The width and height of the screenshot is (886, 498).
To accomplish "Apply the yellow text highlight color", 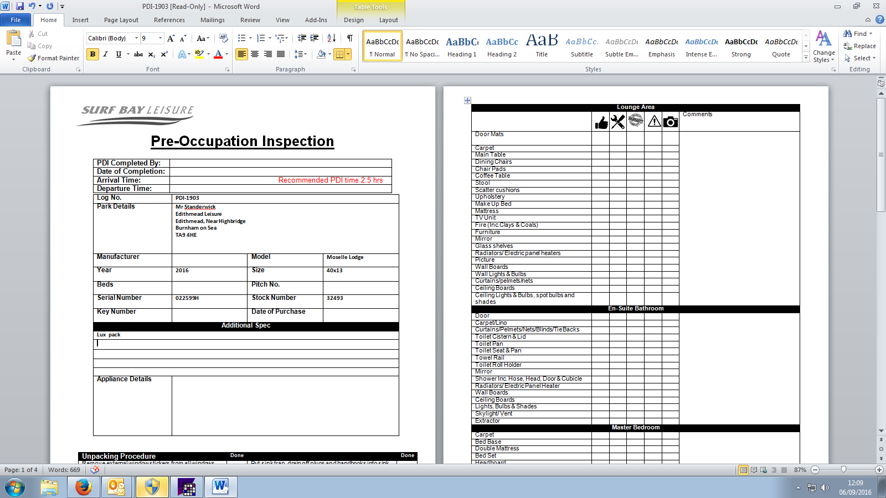I will [199, 54].
